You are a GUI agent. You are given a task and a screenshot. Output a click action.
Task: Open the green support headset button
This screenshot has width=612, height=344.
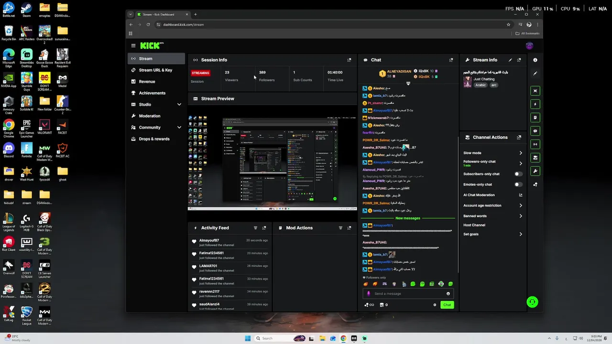[x=532, y=302]
